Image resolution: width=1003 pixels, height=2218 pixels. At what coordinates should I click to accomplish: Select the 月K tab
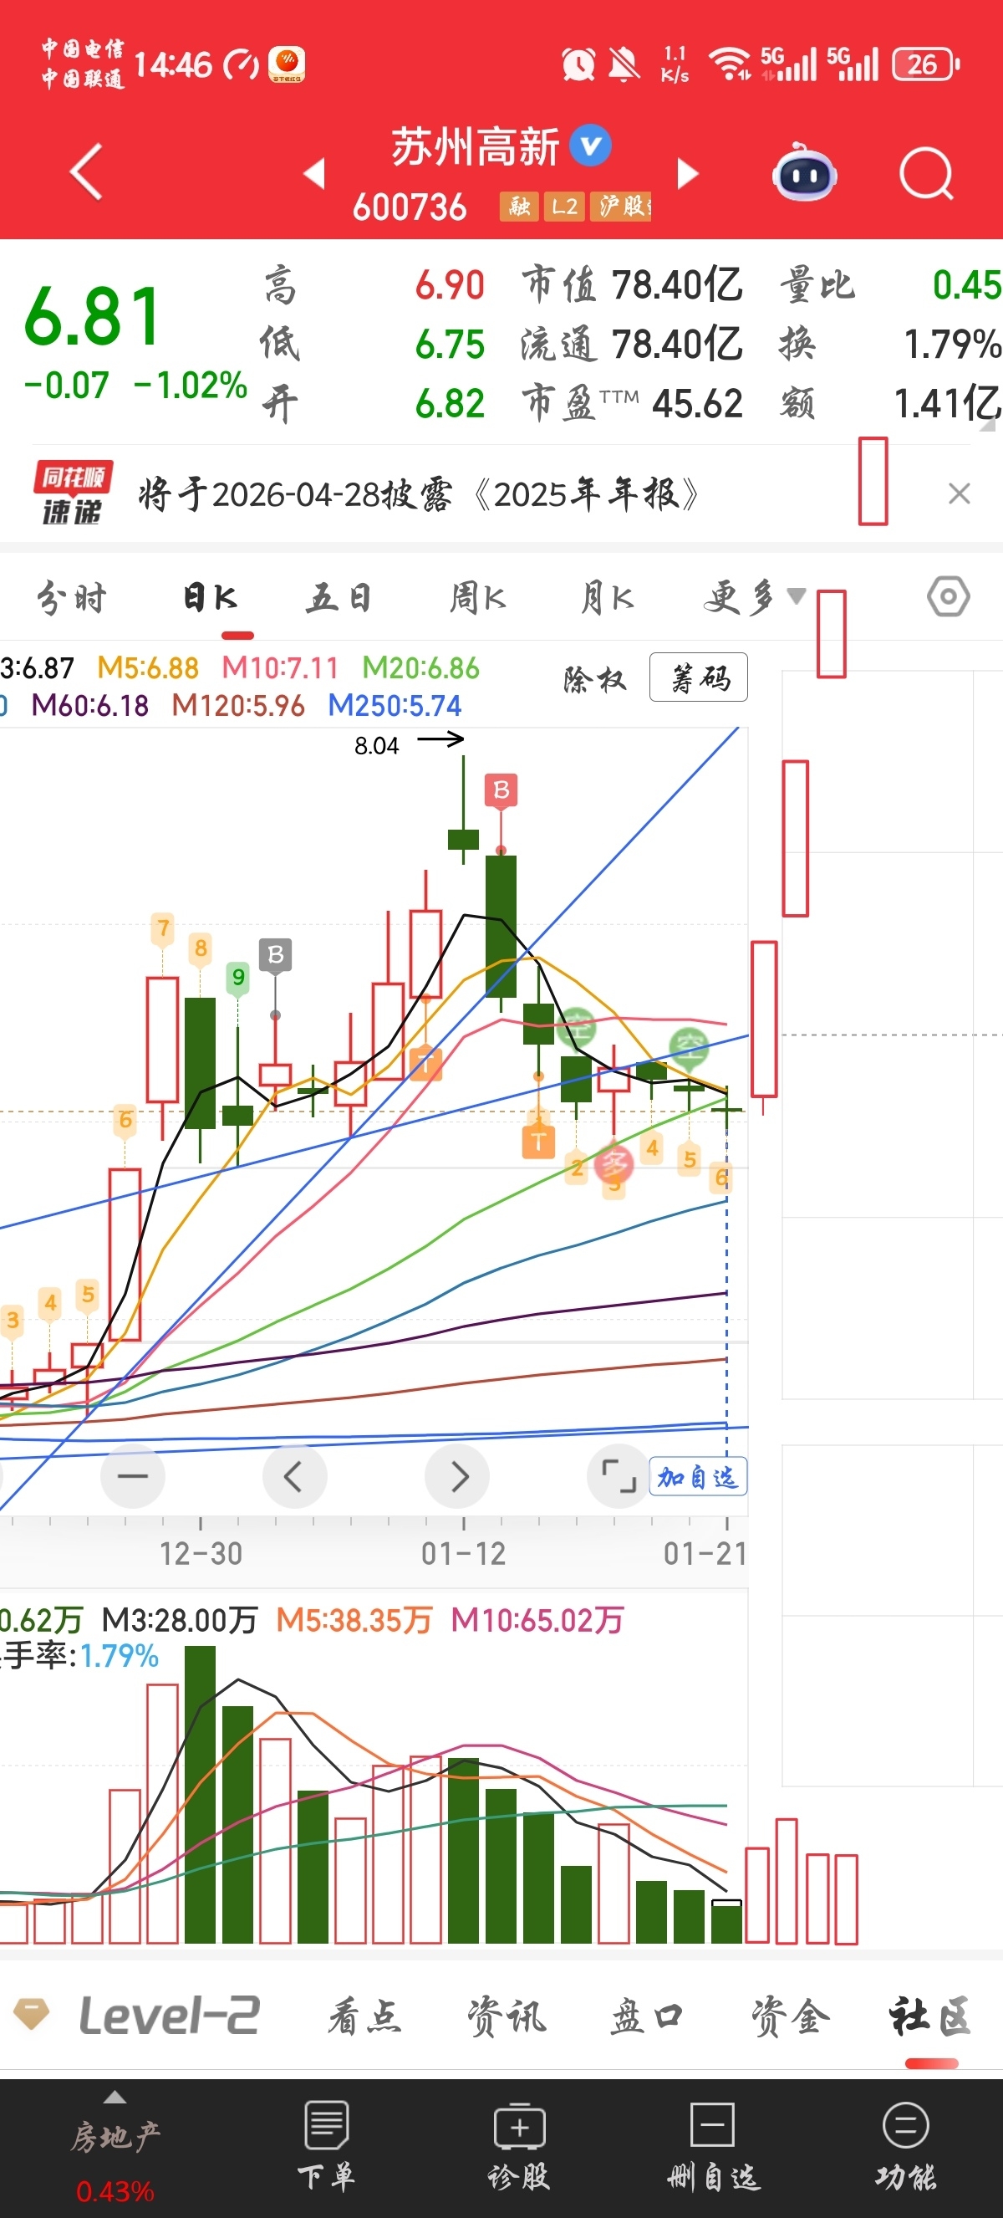click(x=608, y=597)
